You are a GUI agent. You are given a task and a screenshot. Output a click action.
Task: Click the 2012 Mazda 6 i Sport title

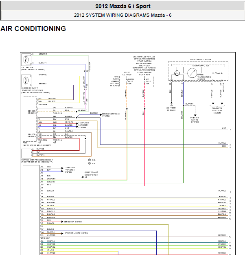[x=122, y=6]
